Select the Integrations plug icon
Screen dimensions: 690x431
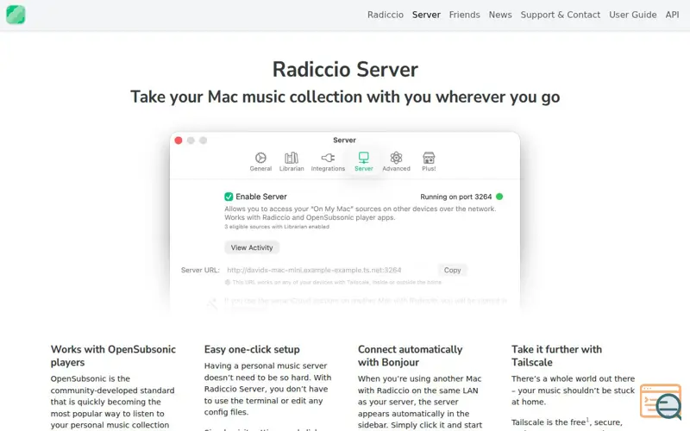[x=328, y=158]
